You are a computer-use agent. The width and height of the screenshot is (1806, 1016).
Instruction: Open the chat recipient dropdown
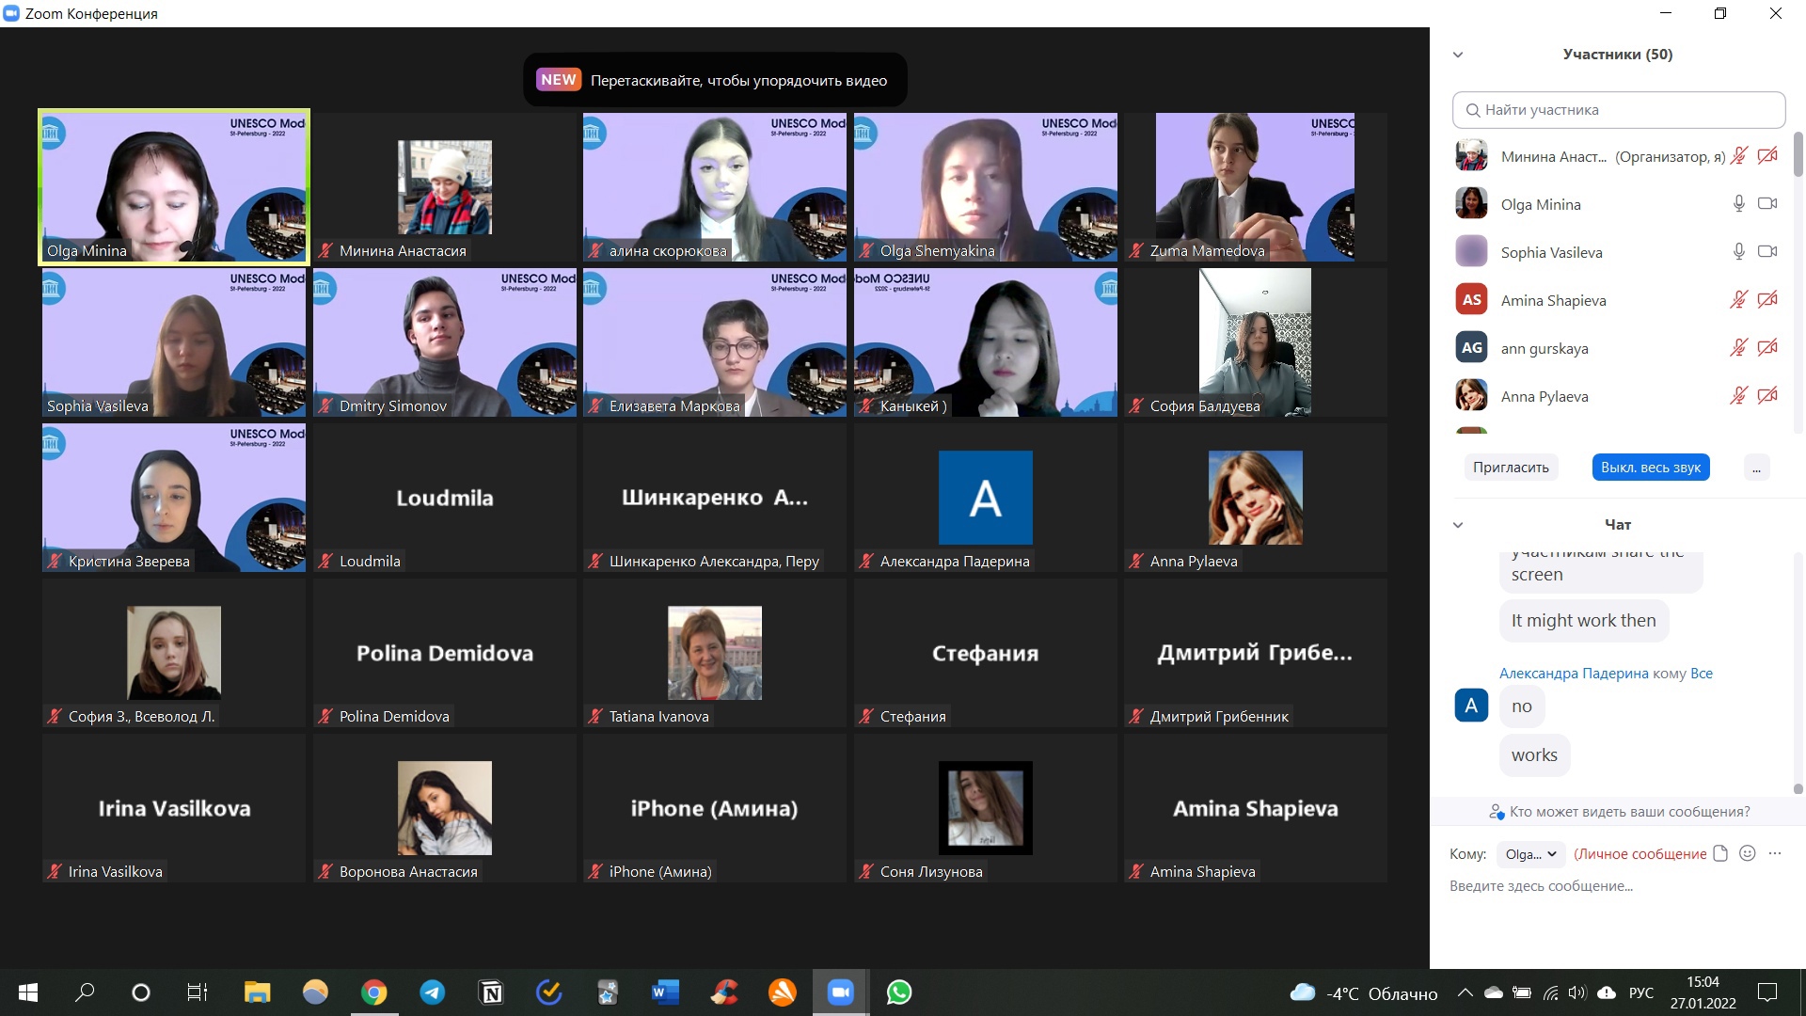(x=1530, y=854)
